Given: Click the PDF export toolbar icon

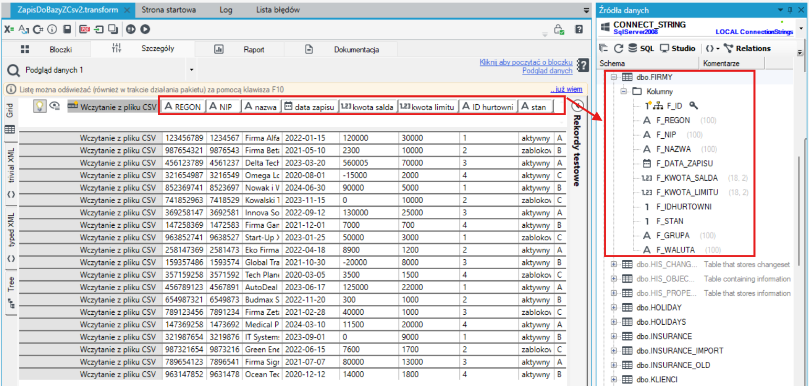Looking at the screenshot, I should pyautogui.click(x=84, y=29).
